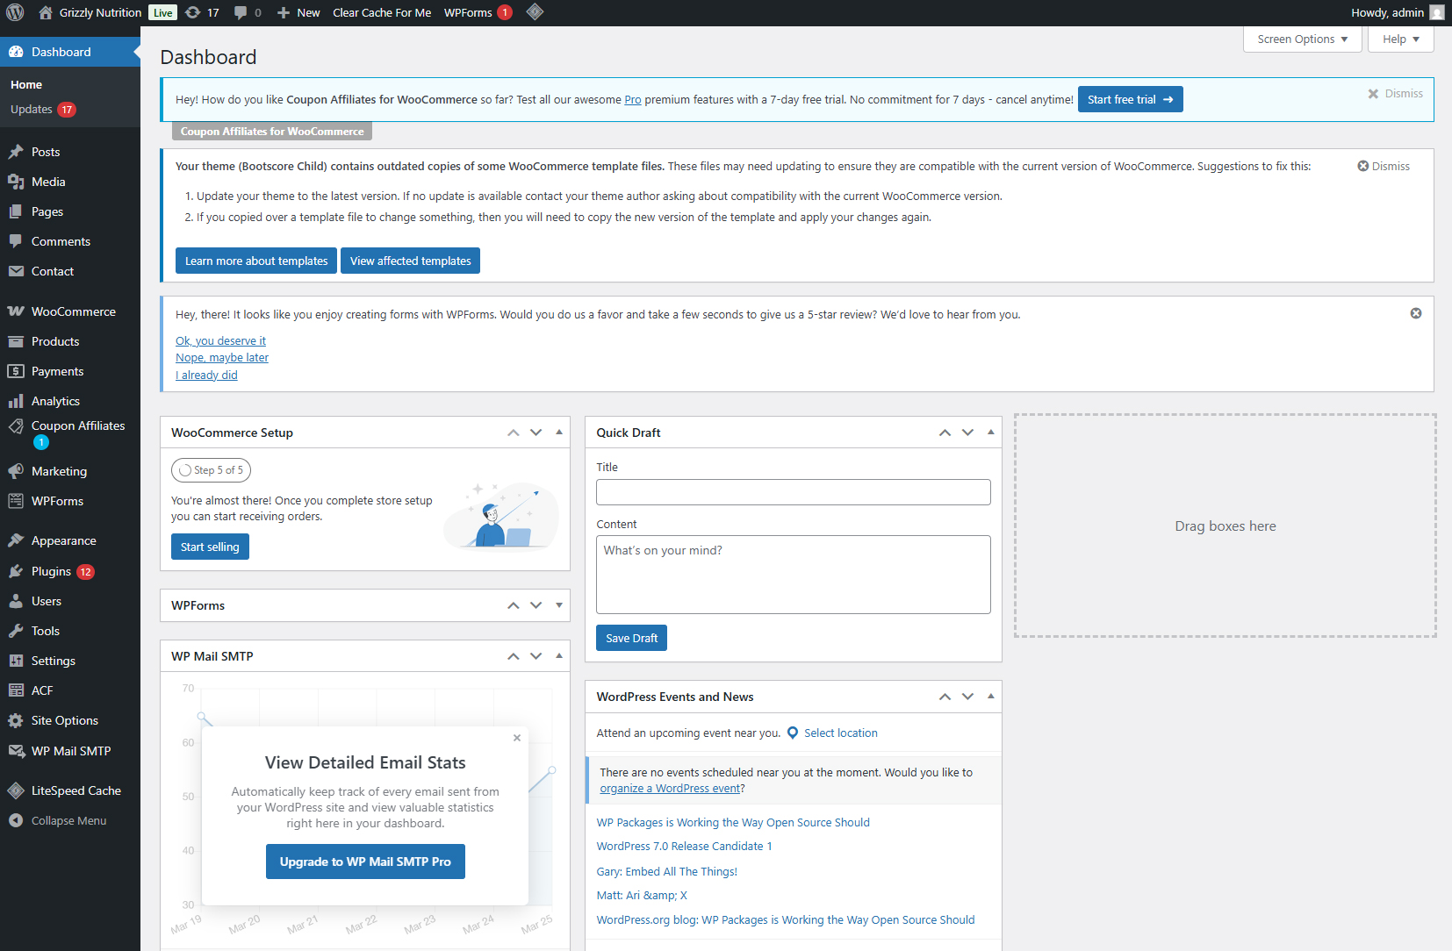Click the Start free trial button

(1130, 99)
